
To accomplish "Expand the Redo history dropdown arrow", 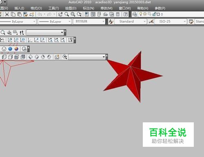I will 54,14.
